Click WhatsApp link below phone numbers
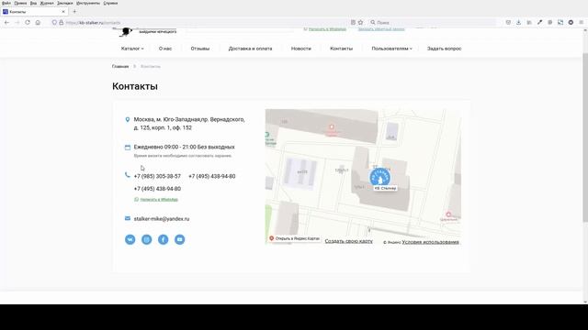This screenshot has width=588, height=330. [159, 200]
